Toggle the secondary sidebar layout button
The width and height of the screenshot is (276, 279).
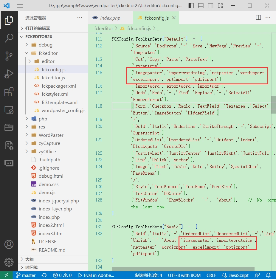(x=211, y=6)
